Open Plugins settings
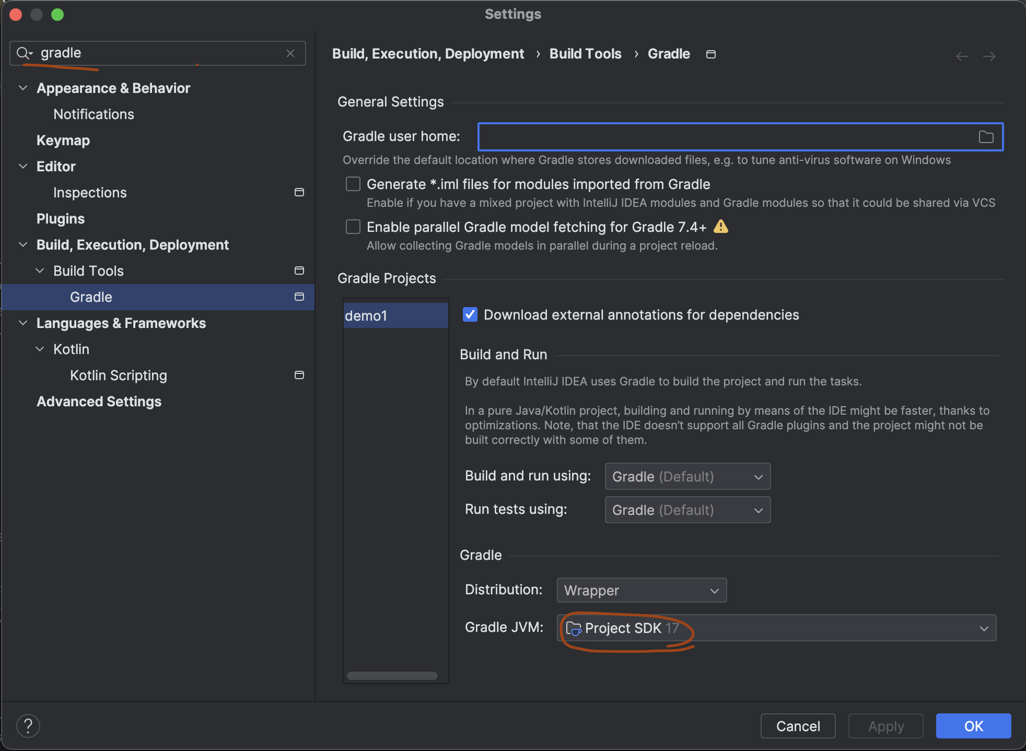This screenshot has height=751, width=1026. pos(61,219)
